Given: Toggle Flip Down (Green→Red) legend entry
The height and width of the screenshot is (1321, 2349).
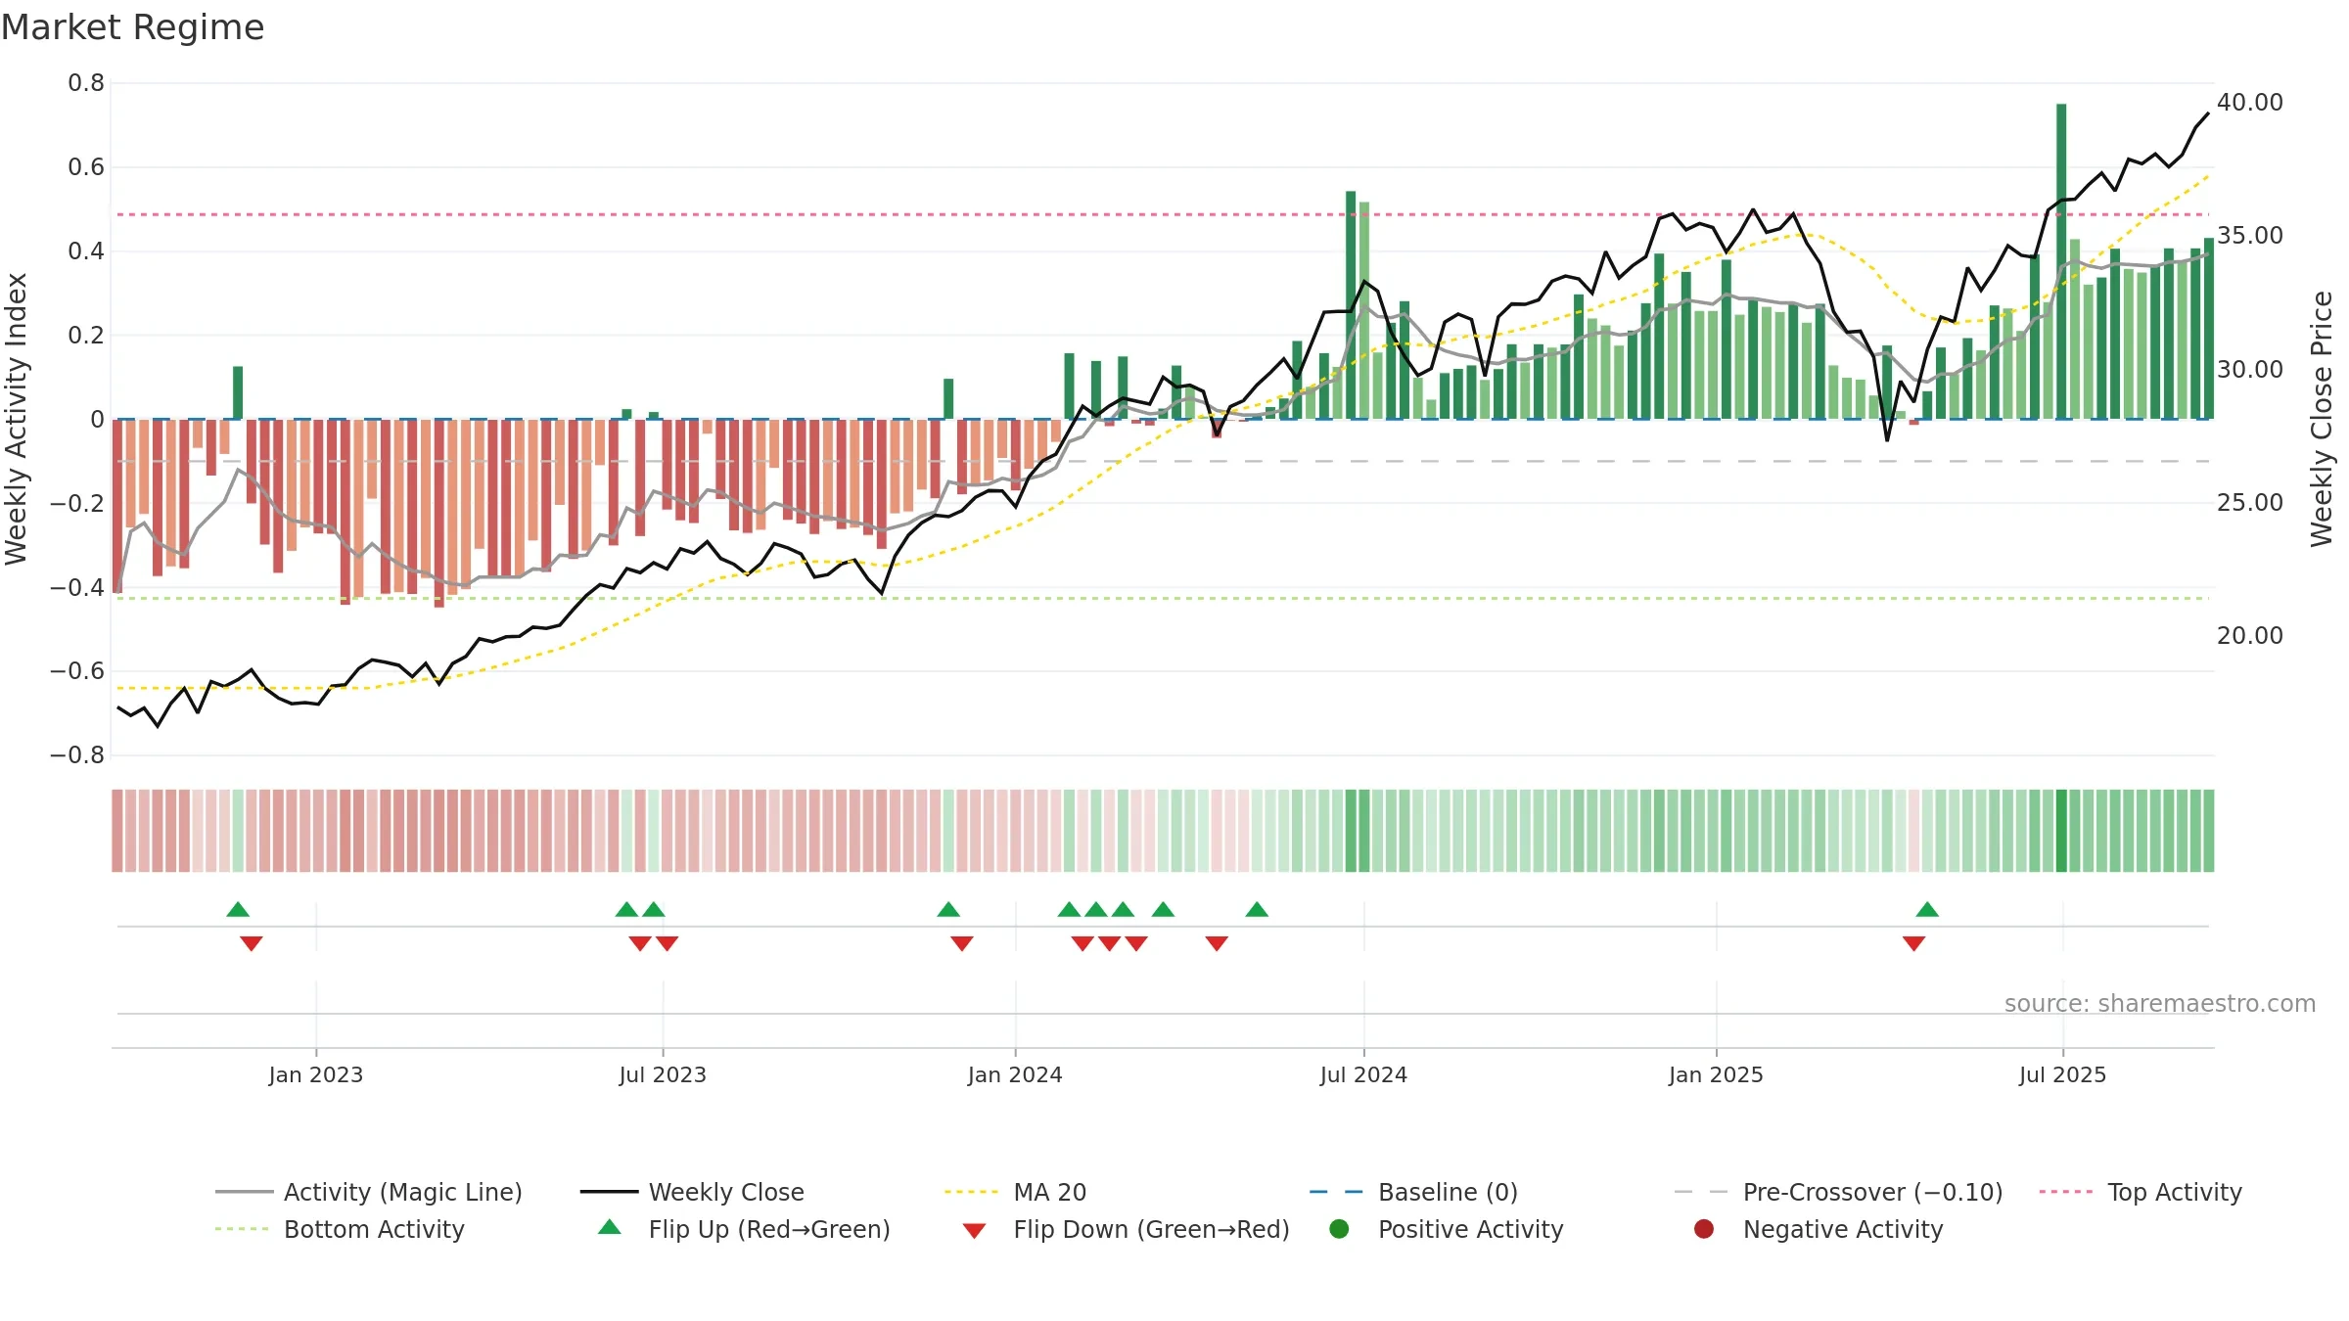Looking at the screenshot, I should pos(1126,1229).
